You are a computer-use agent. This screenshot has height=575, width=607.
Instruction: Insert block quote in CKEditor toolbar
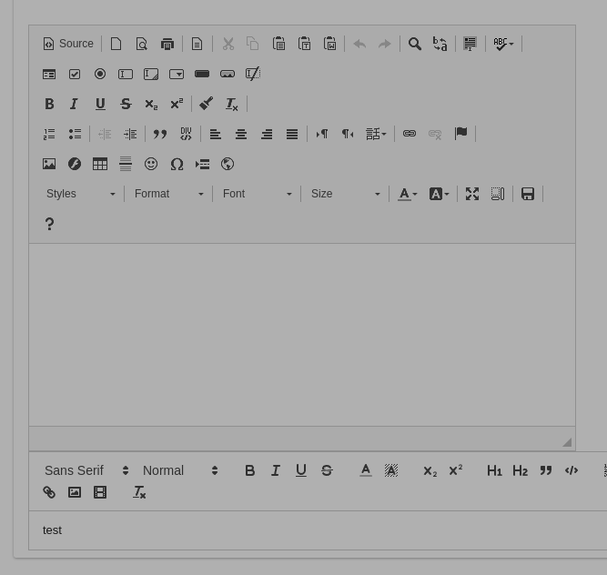pos(160,134)
